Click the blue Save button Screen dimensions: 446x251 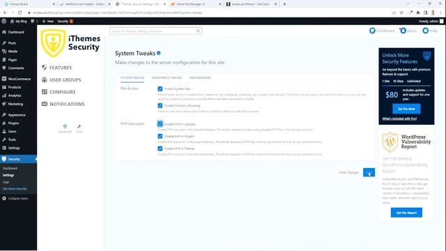tap(369, 172)
